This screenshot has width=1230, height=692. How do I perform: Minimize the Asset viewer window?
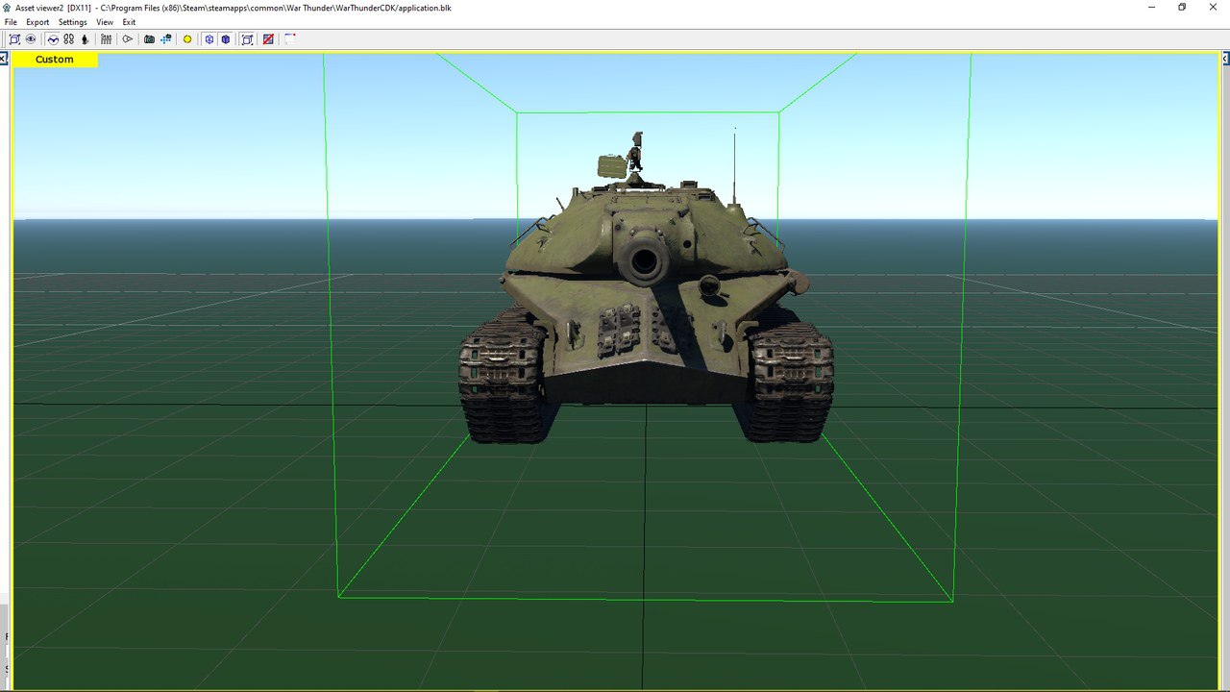[1152, 7]
